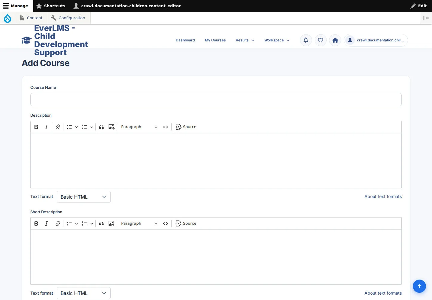Expand numbered list styles in the Short Description editor
The image size is (432, 300).
click(92, 223)
